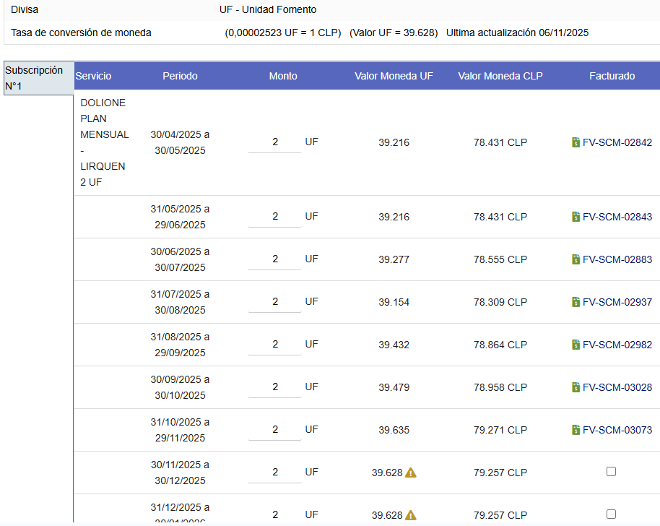660x526 pixels.
Task: Click the invoice icon beside FV-SCM-02842
Action: click(576, 142)
